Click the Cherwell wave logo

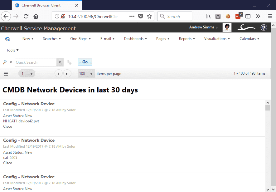(x=246, y=27)
